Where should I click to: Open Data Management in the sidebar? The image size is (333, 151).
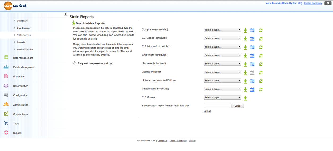[23, 58]
